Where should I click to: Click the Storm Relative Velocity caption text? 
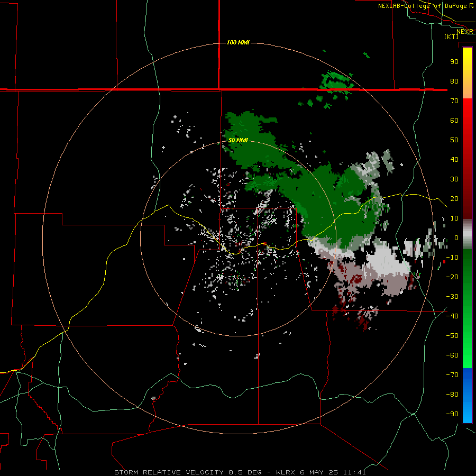[240, 472]
